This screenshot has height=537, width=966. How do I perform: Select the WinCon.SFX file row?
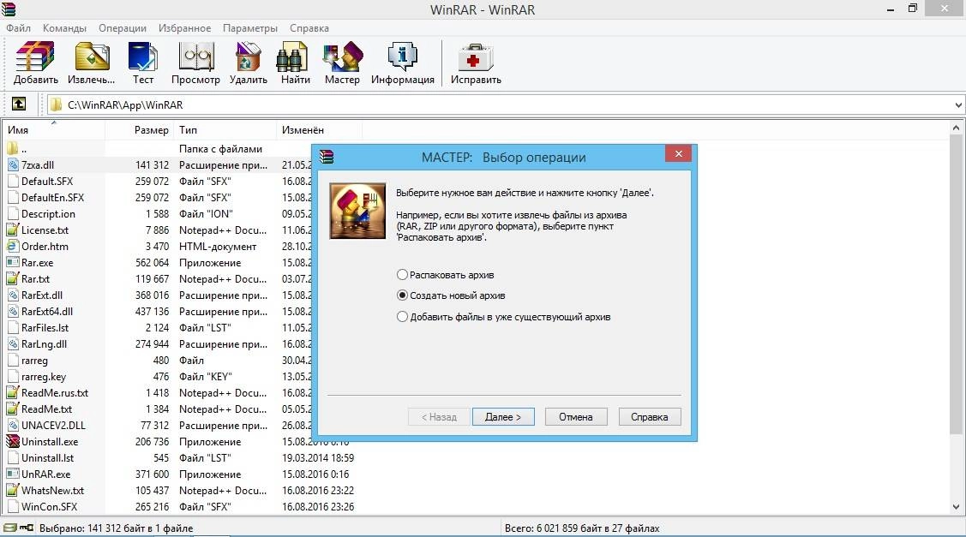[x=181, y=507]
